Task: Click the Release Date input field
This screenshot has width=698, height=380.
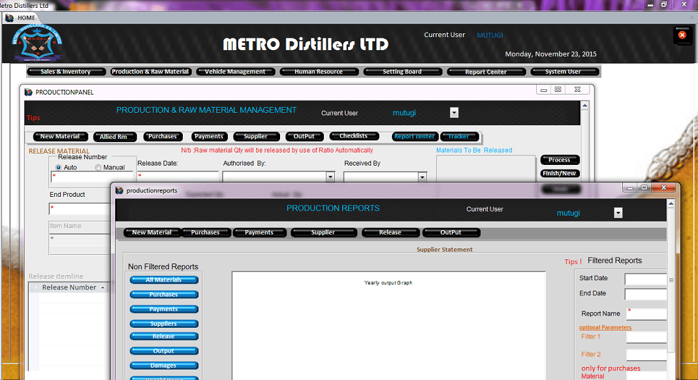Action: [x=178, y=177]
